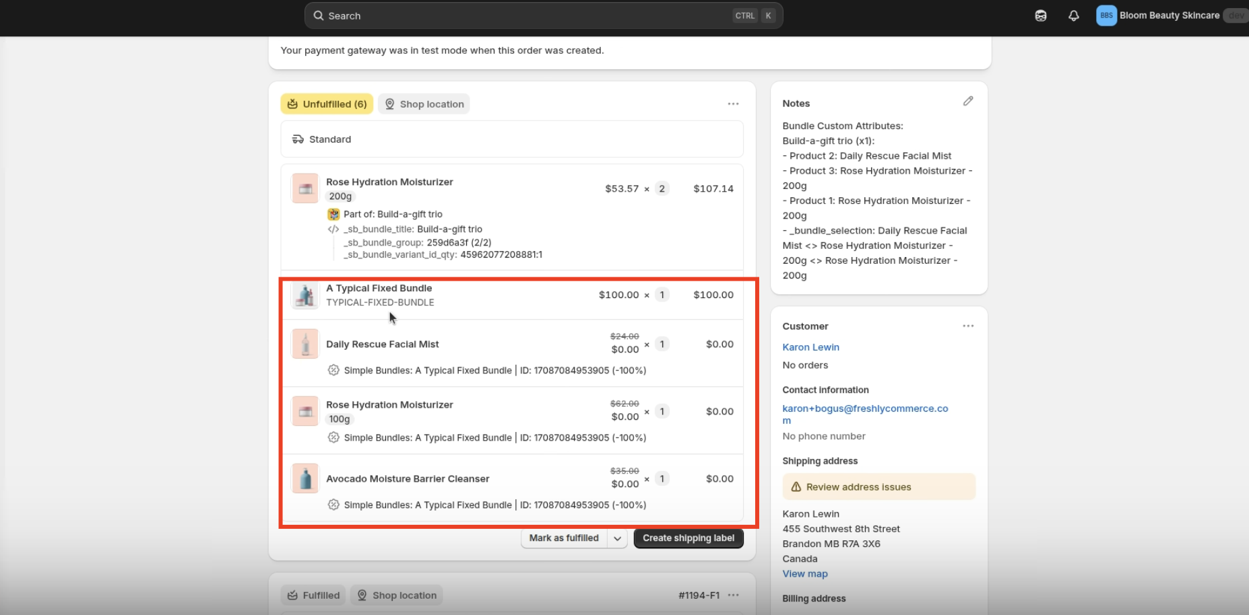This screenshot has width=1249, height=615.
Task: Open the Unfulfilled card more options menu
Action: (x=733, y=104)
